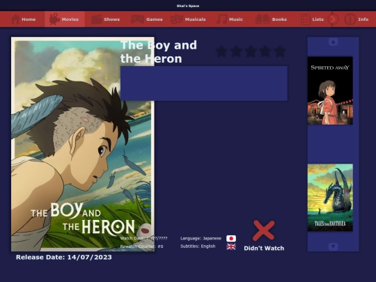Click the Info circle icon
376x282 pixels.
(350, 19)
